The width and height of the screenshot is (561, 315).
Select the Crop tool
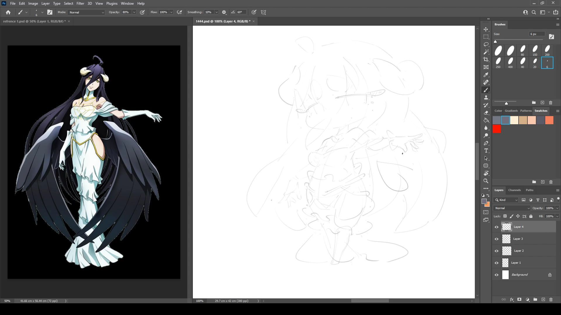[486, 60]
